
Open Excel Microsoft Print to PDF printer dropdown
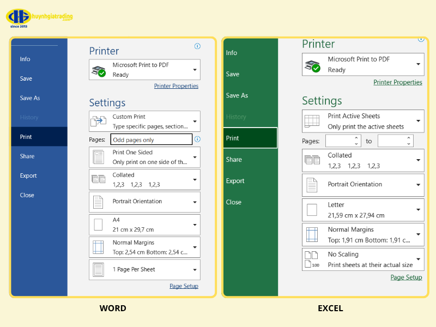point(419,64)
